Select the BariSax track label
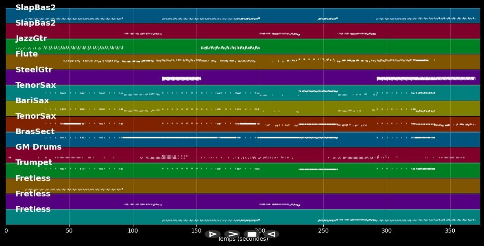Viewport: 484px width, 246px height. (32, 101)
